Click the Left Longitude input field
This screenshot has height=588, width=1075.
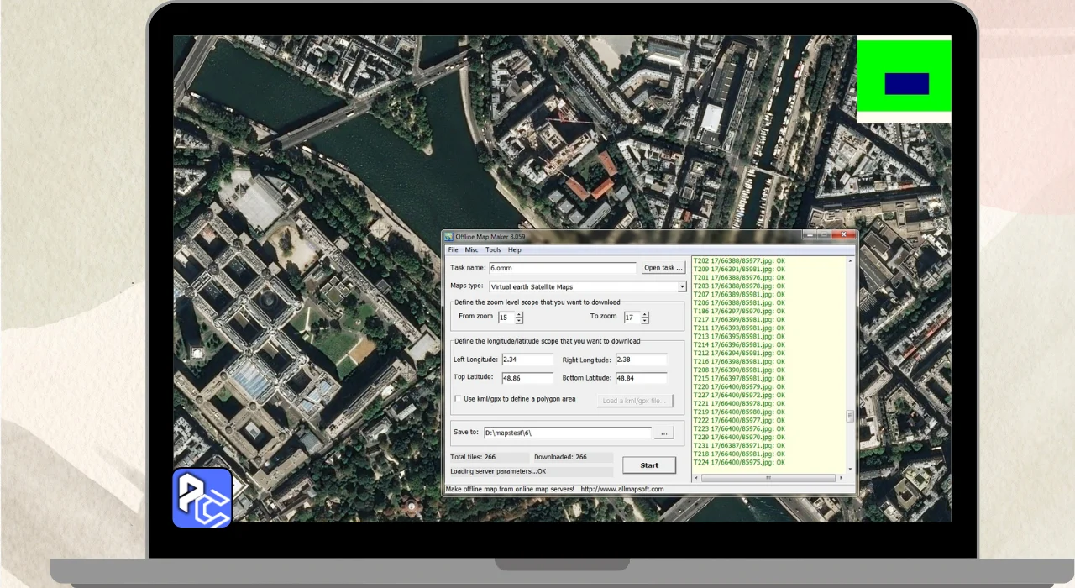click(x=527, y=360)
